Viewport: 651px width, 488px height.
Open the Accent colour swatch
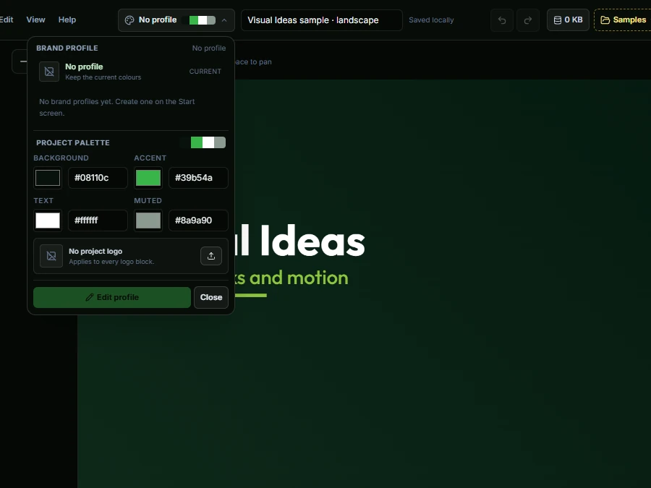click(148, 178)
